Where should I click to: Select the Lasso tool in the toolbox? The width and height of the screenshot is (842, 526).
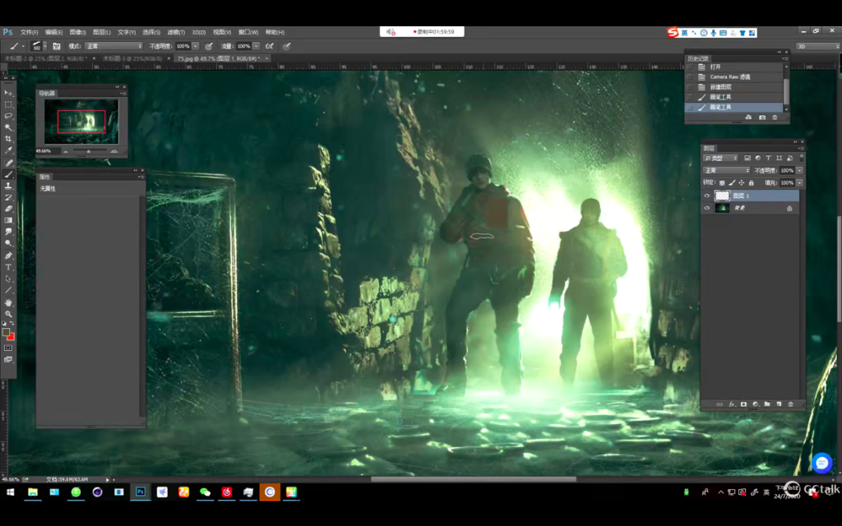click(9, 116)
